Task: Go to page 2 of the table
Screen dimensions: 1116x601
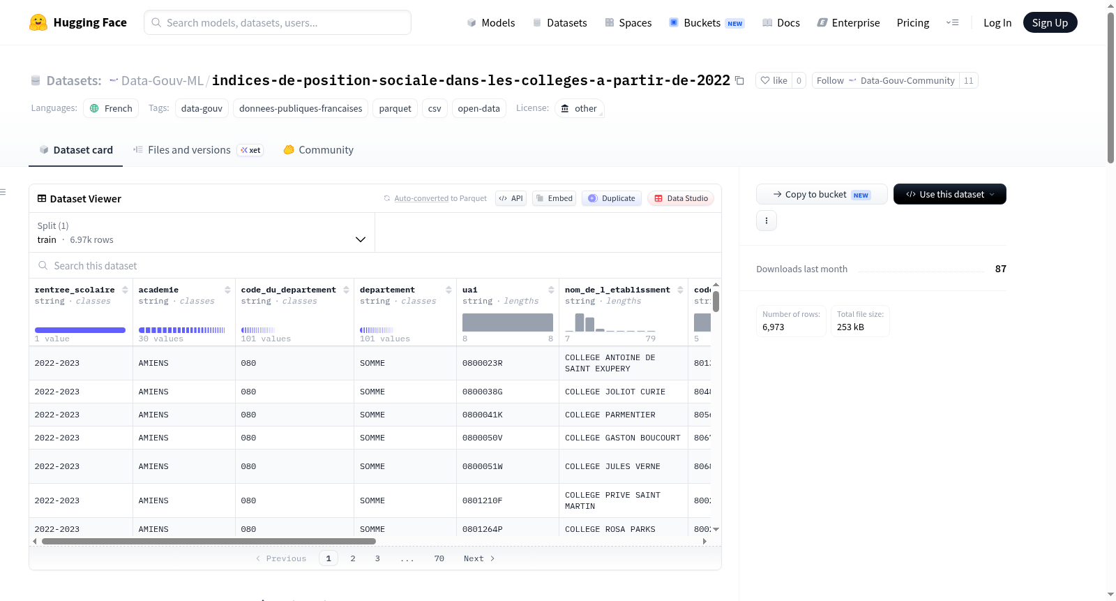Action: click(353, 558)
